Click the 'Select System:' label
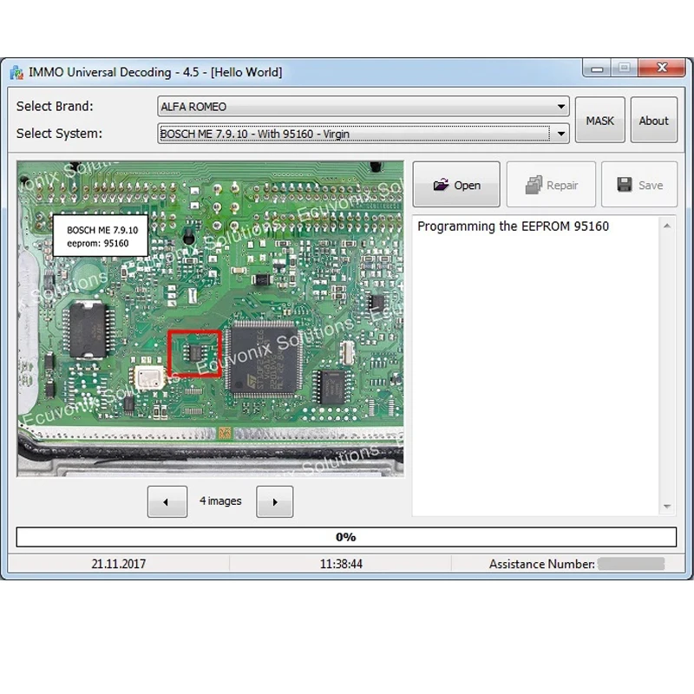 [59, 134]
